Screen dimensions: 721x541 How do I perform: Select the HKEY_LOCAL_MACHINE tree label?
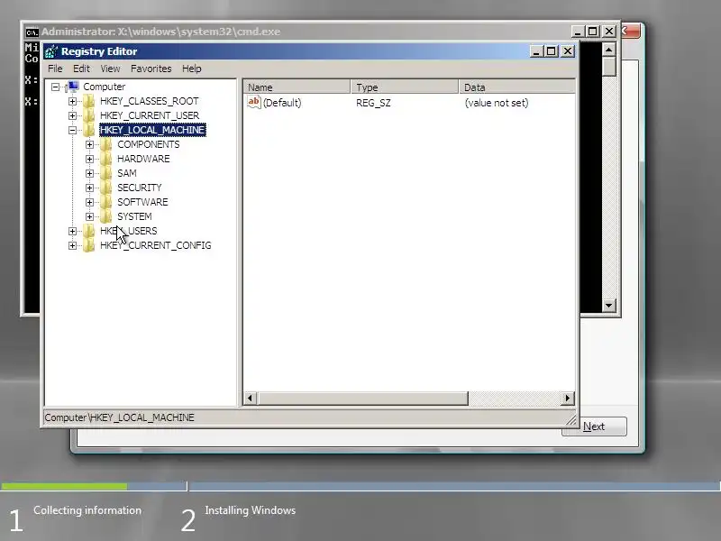coord(152,130)
